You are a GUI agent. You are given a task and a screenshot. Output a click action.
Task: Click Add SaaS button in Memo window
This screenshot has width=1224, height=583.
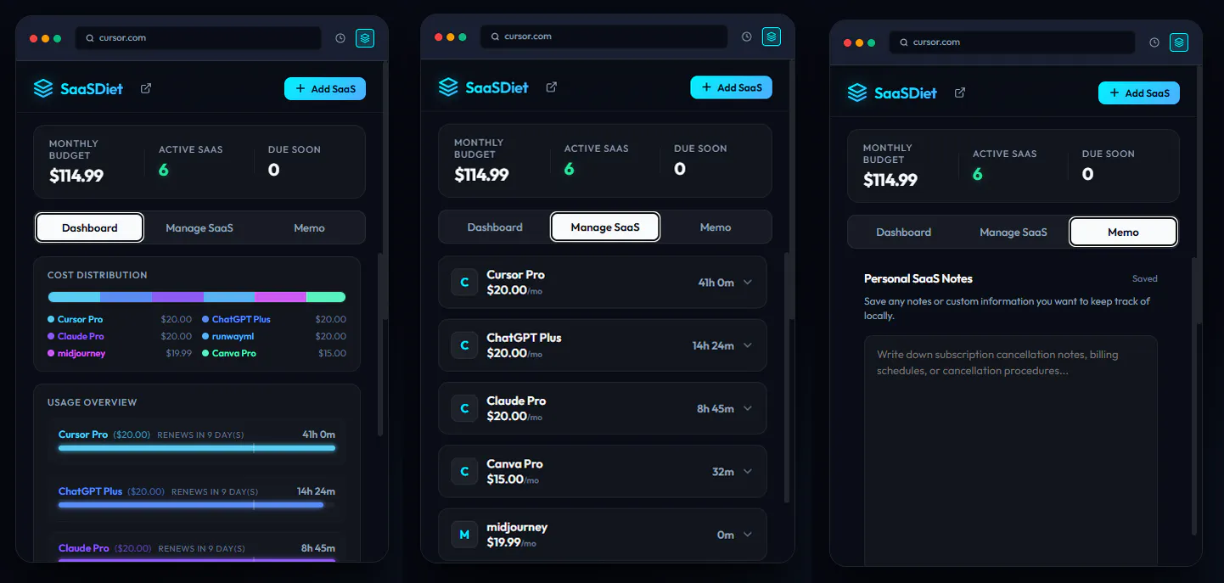click(1139, 92)
